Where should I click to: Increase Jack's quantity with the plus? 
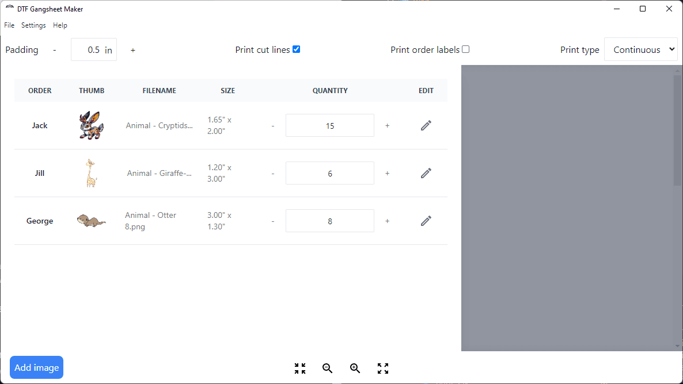tap(387, 125)
